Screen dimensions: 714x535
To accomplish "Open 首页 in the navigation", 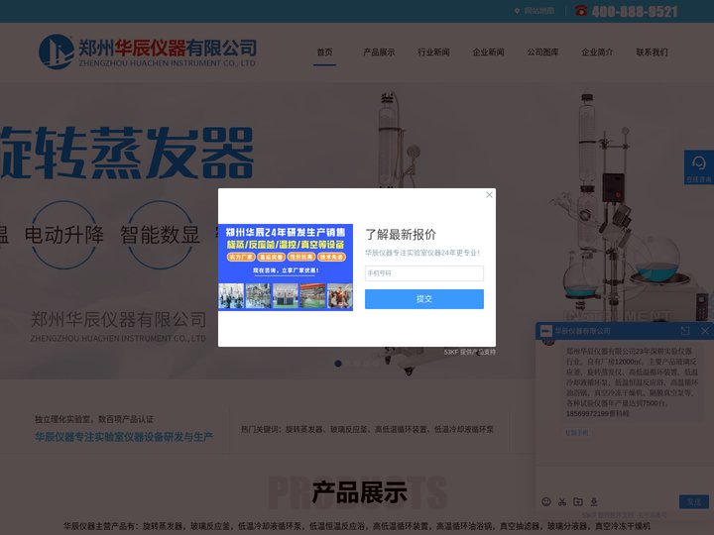I will (324, 52).
